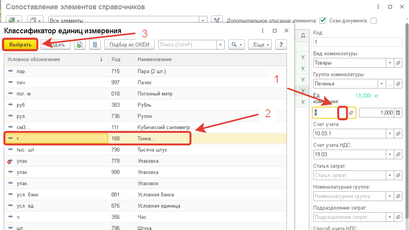Sort by Условное обозначение column header
Screen dimensions: 409x230
click(x=56, y=59)
